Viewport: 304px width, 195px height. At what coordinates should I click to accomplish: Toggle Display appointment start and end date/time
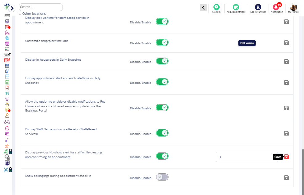click(162, 82)
